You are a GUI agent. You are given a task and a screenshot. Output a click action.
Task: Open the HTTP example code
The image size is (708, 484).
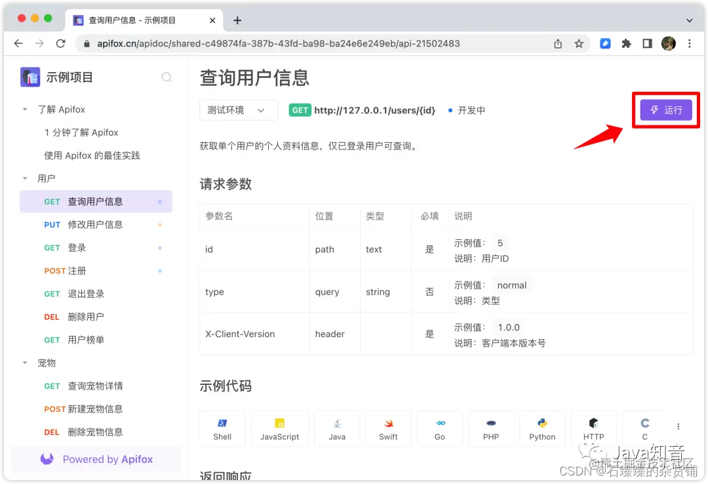593,428
